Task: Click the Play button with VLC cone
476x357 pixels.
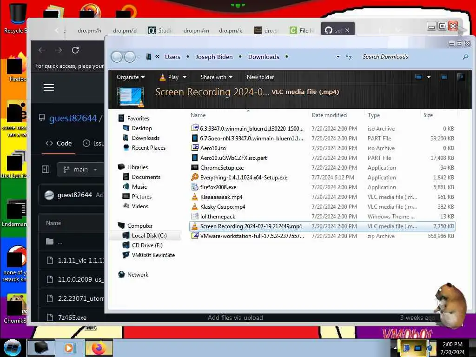Action: pos(169,77)
